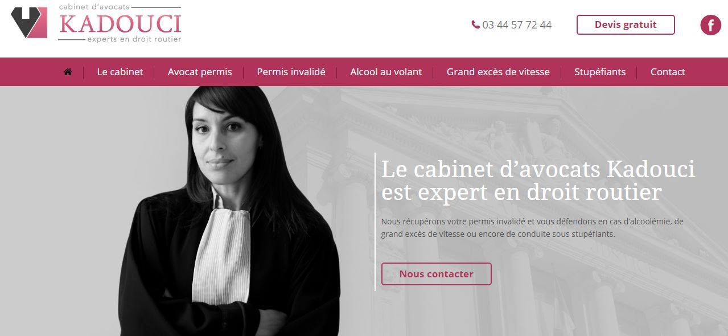This screenshot has width=728, height=336.
Task: Click the Nous contacter button
Action: tap(436, 274)
